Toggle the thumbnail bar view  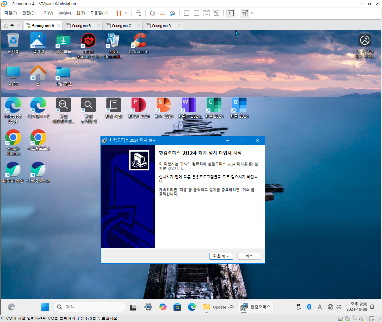(x=197, y=13)
